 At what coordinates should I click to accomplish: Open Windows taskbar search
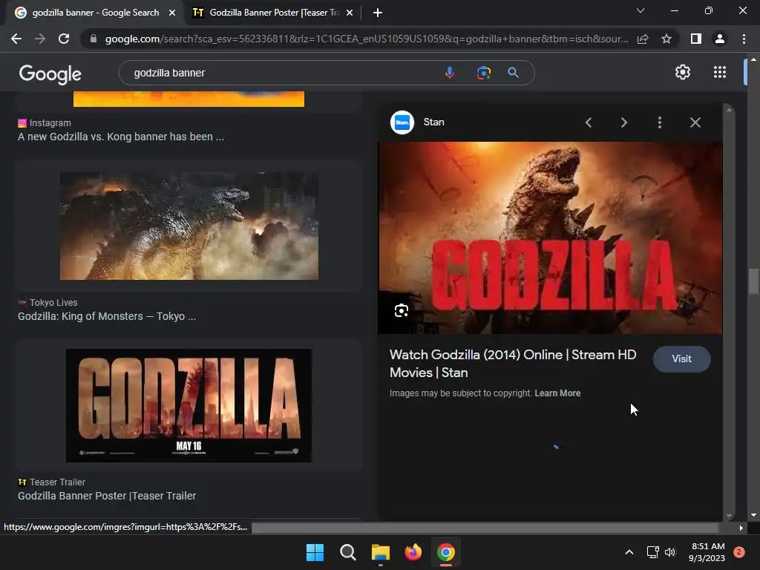[x=347, y=552]
